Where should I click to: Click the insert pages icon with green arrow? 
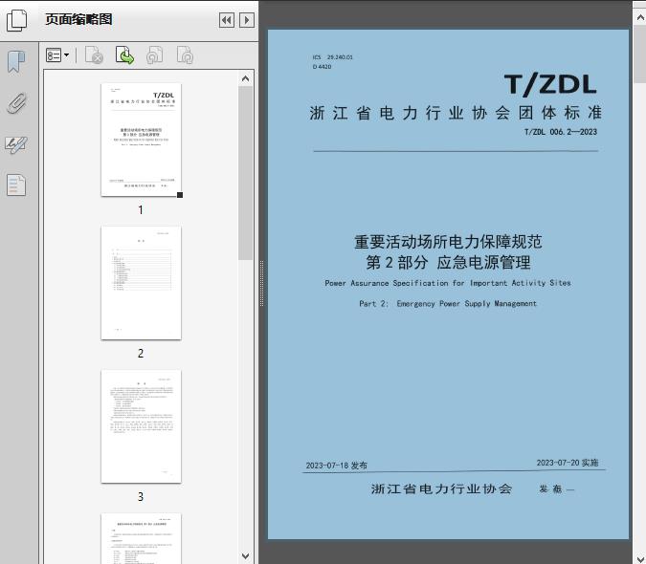(x=124, y=55)
